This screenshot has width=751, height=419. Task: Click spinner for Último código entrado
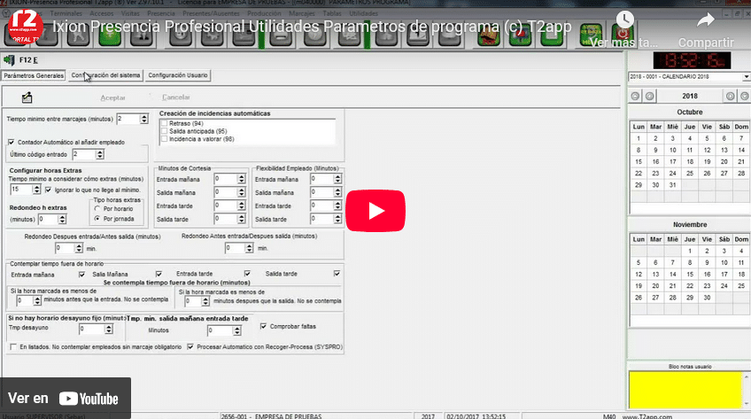pos(99,154)
